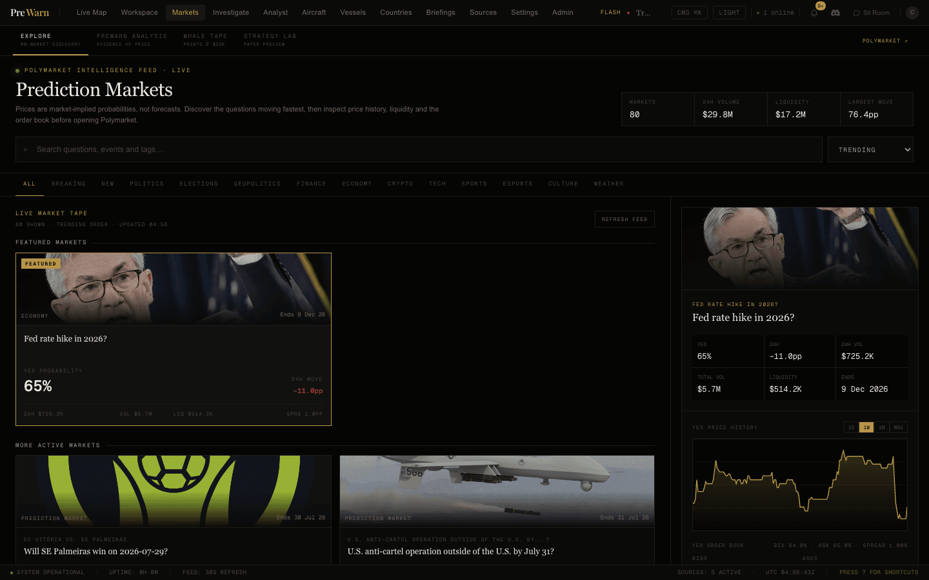Click 'SYSTEM OPERATIONAL' status indicator
Viewport: 929px width, 580px height.
pyautogui.click(x=48, y=572)
